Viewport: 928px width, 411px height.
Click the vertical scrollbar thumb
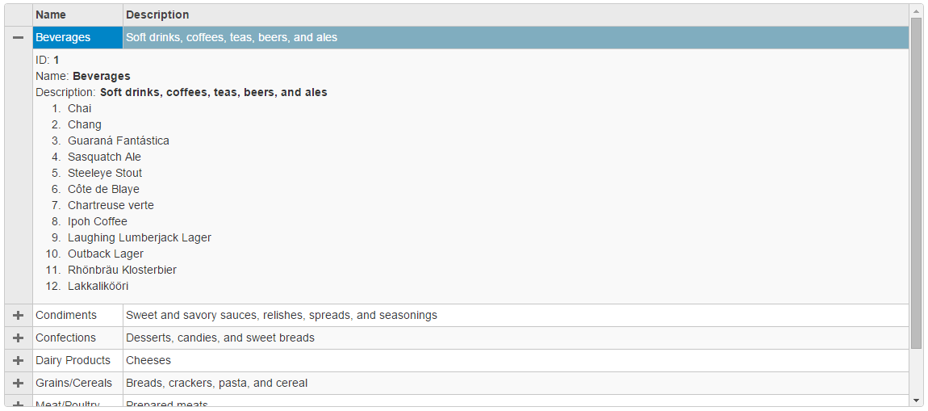pyautogui.click(x=916, y=182)
